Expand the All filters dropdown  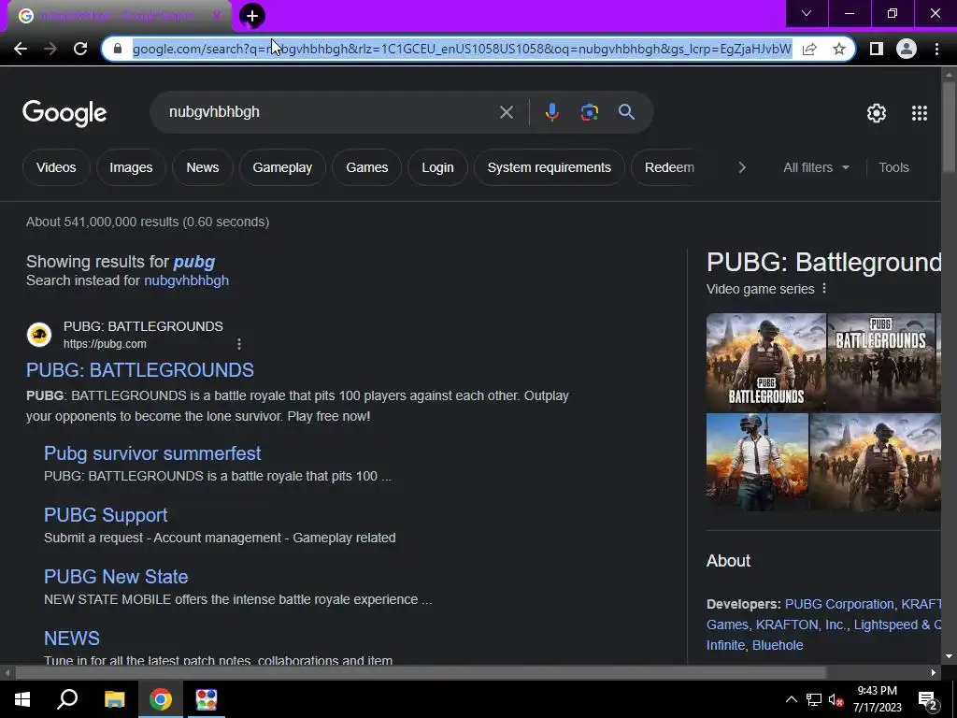click(816, 167)
